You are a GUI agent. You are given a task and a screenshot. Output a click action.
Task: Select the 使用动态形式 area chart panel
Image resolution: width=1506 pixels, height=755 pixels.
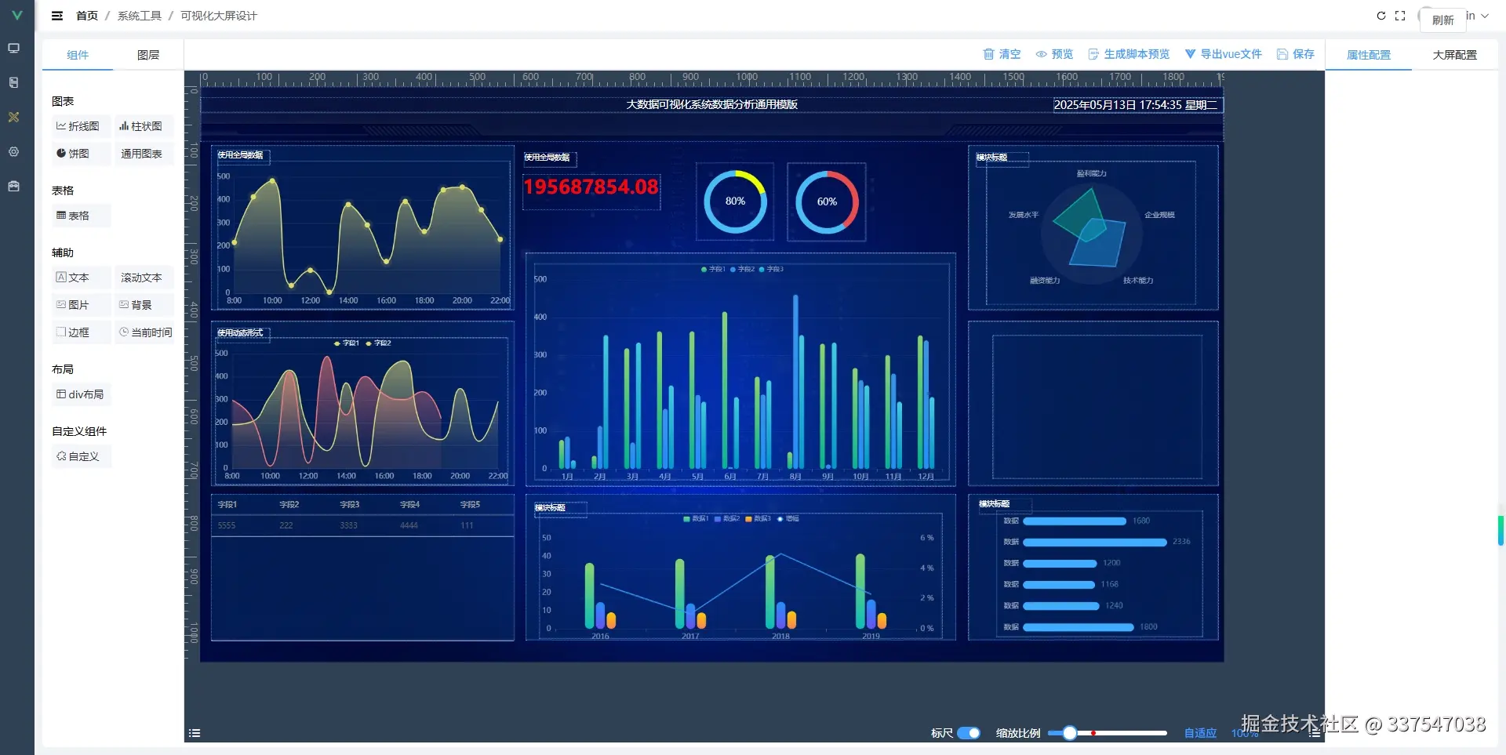pyautogui.click(x=362, y=403)
